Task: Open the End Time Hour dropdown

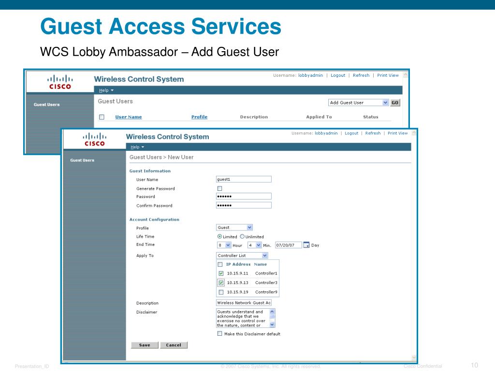Action: (224, 245)
